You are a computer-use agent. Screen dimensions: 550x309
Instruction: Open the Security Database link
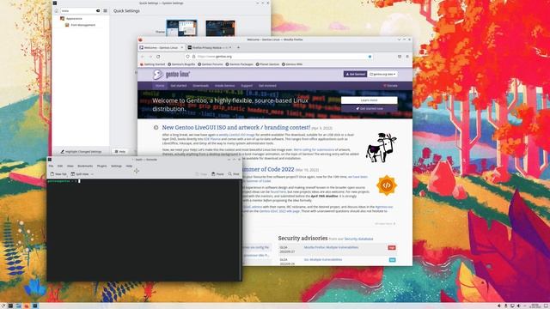358,239
